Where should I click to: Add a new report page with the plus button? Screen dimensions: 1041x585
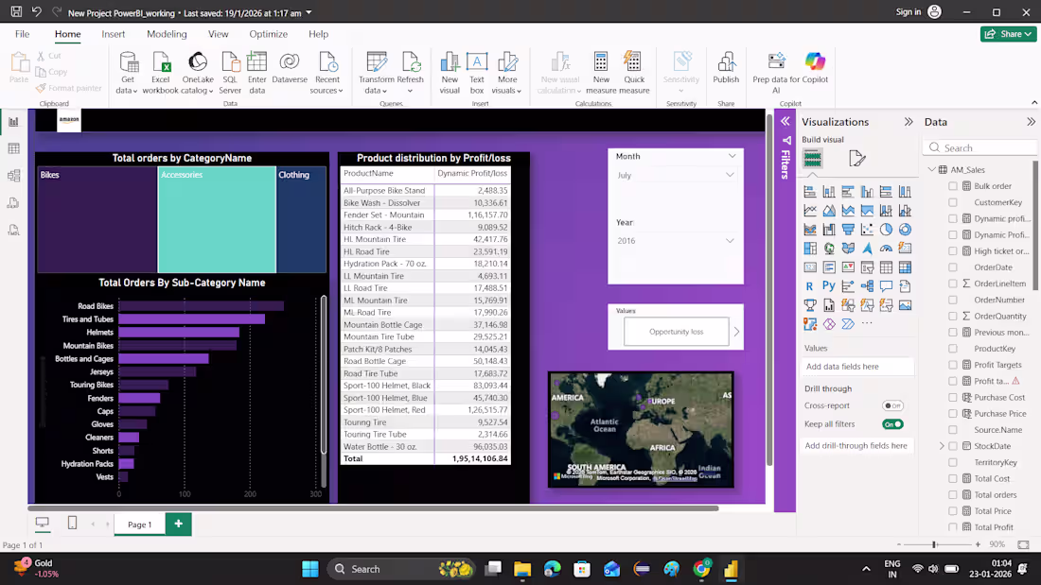tap(179, 525)
